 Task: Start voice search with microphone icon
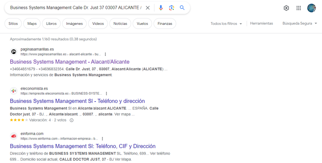(x=161, y=8)
